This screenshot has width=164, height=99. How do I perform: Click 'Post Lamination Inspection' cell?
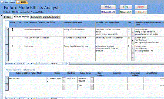point(43,40)
